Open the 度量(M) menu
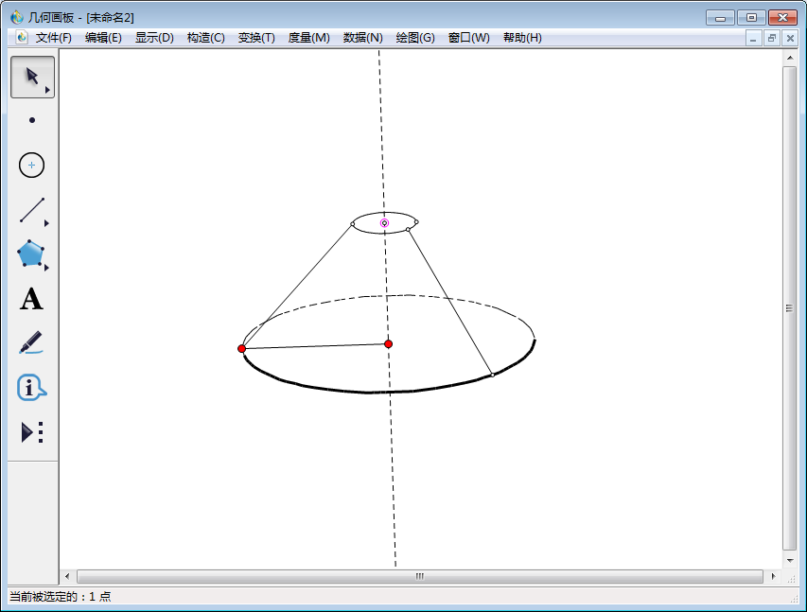Viewport: 807px width, 612px height. 308,38
